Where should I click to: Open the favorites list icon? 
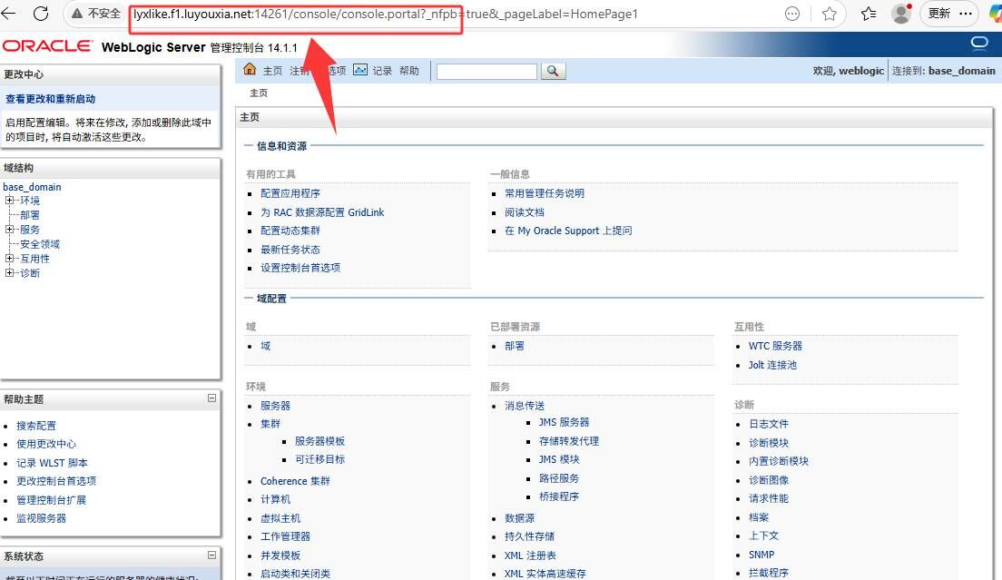(869, 14)
